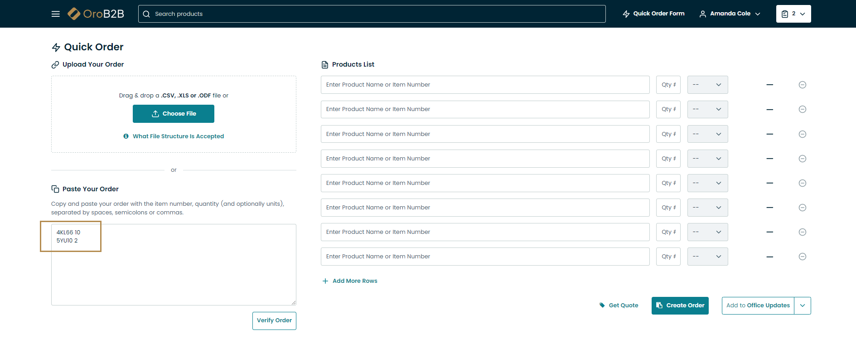Delete the last product row

(x=802, y=257)
